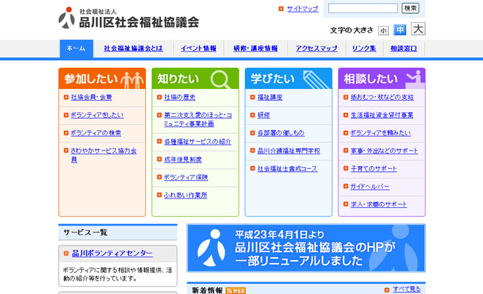
Task: Click the サービス一覧 heading text
Action: (x=85, y=232)
